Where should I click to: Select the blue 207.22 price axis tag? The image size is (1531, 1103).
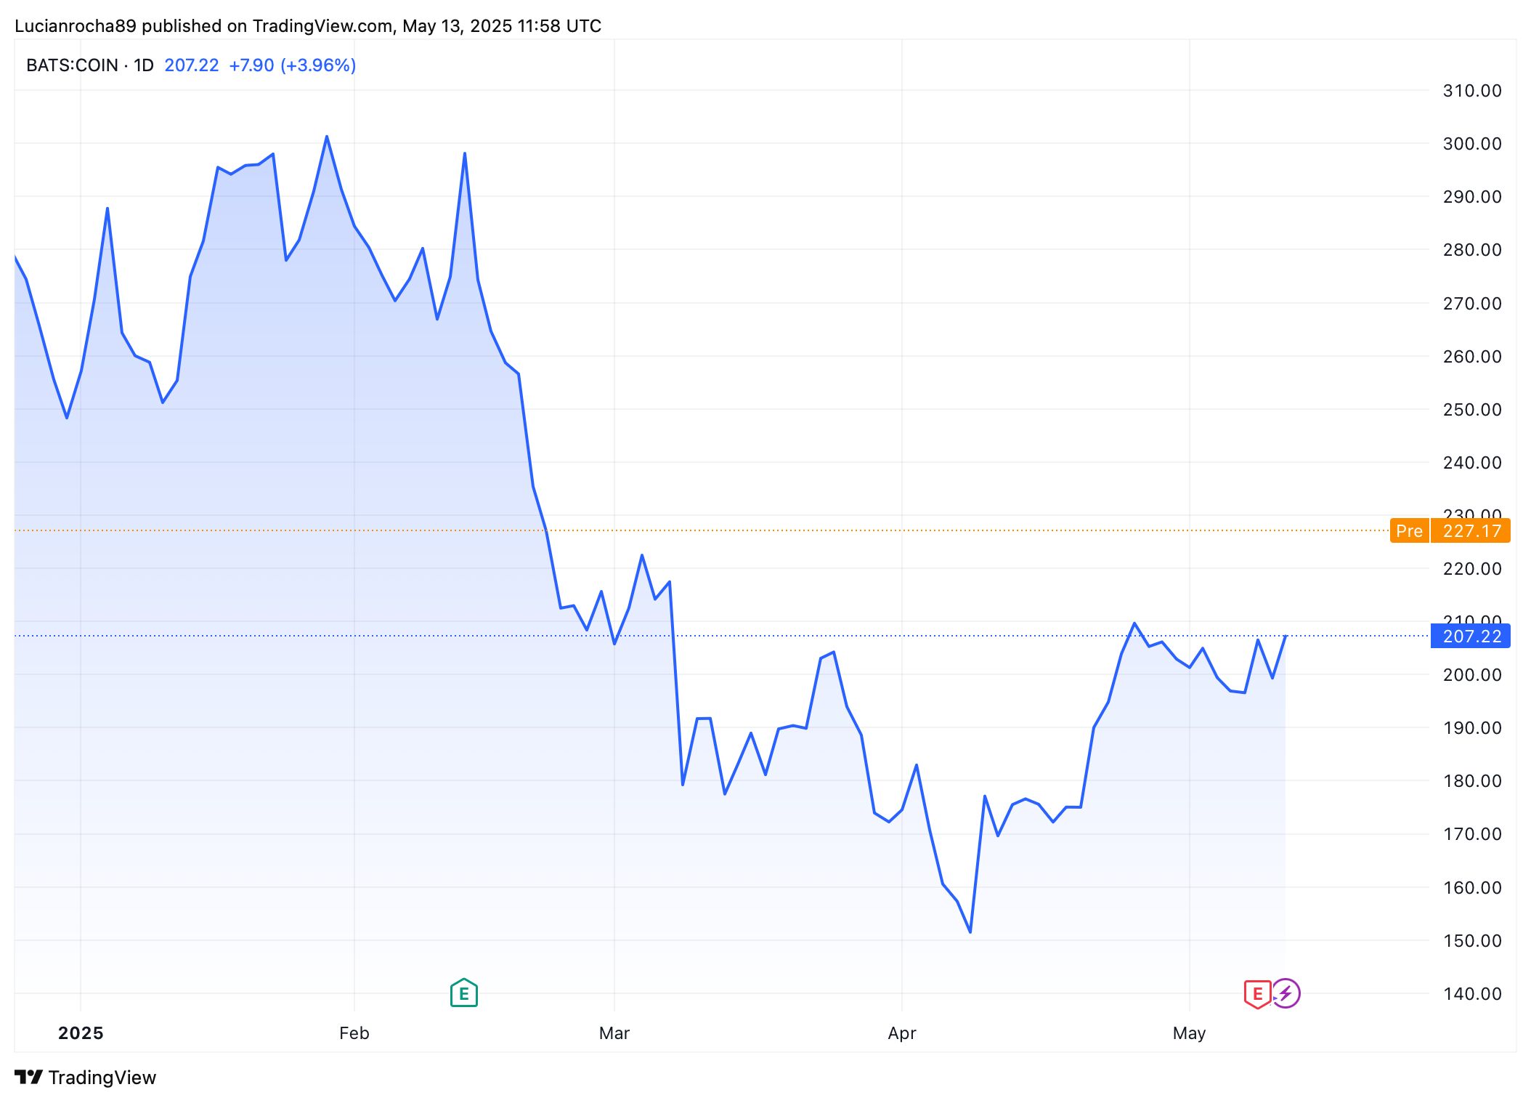click(1471, 637)
